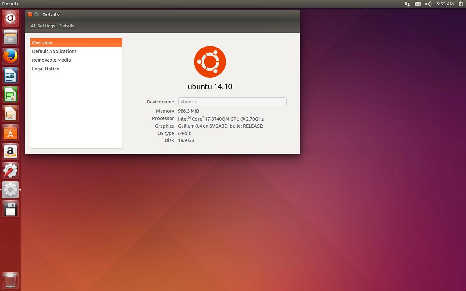466x291 pixels.
Task: Open Ubuntu Software Center
Action: [x=10, y=133]
